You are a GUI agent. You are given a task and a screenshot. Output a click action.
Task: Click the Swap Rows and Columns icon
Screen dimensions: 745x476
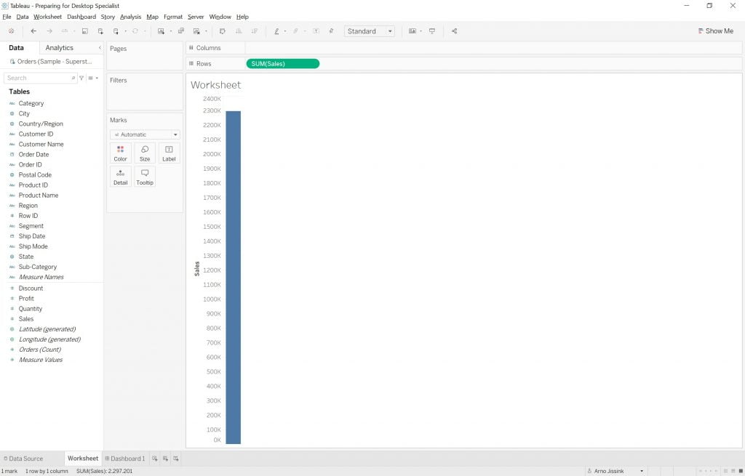[x=222, y=31]
